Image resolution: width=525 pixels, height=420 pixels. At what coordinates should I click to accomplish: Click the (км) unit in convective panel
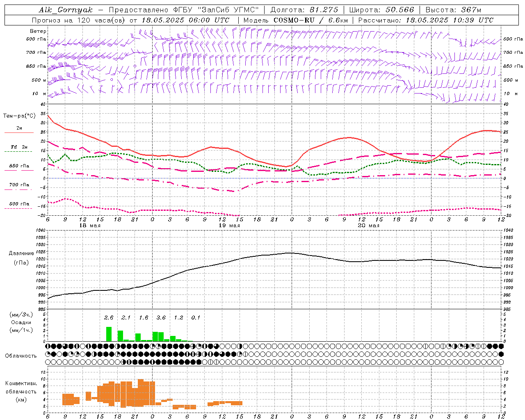tap(21, 399)
